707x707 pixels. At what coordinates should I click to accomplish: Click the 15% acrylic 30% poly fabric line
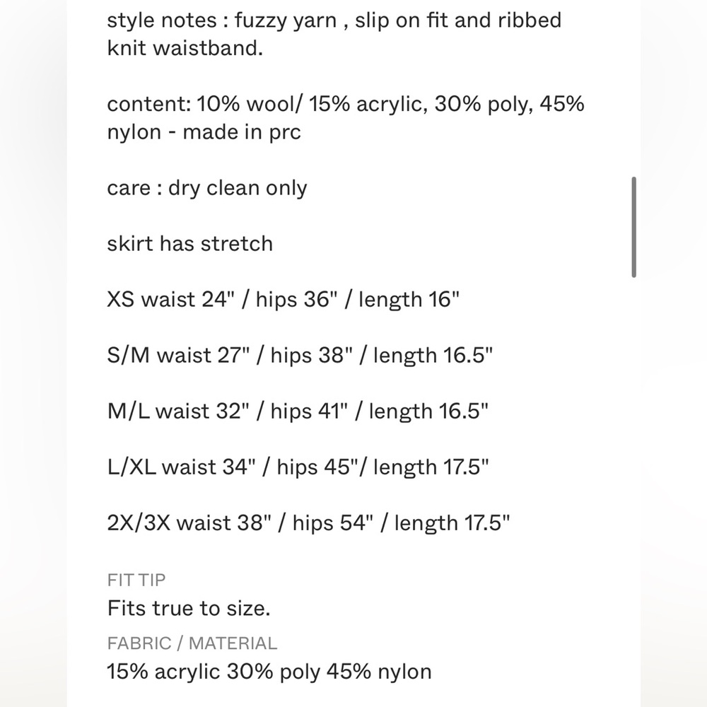tap(269, 672)
